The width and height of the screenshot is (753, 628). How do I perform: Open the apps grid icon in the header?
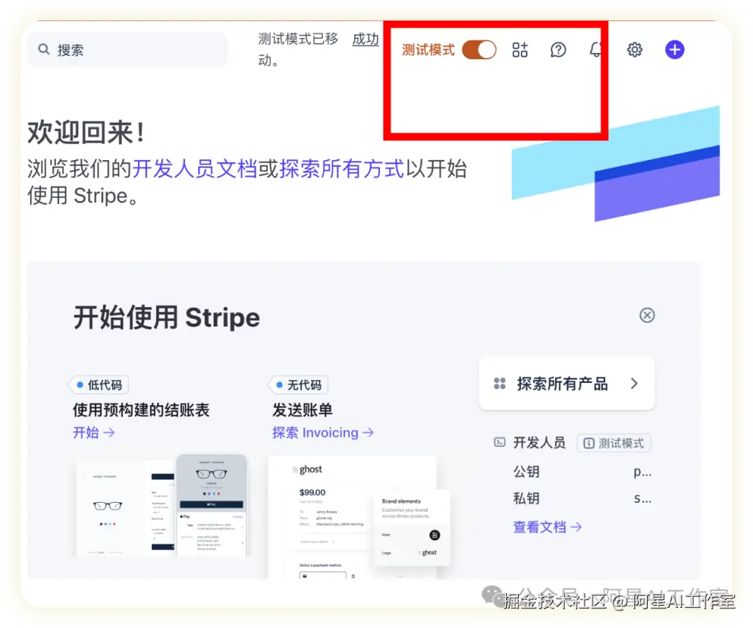pos(519,49)
